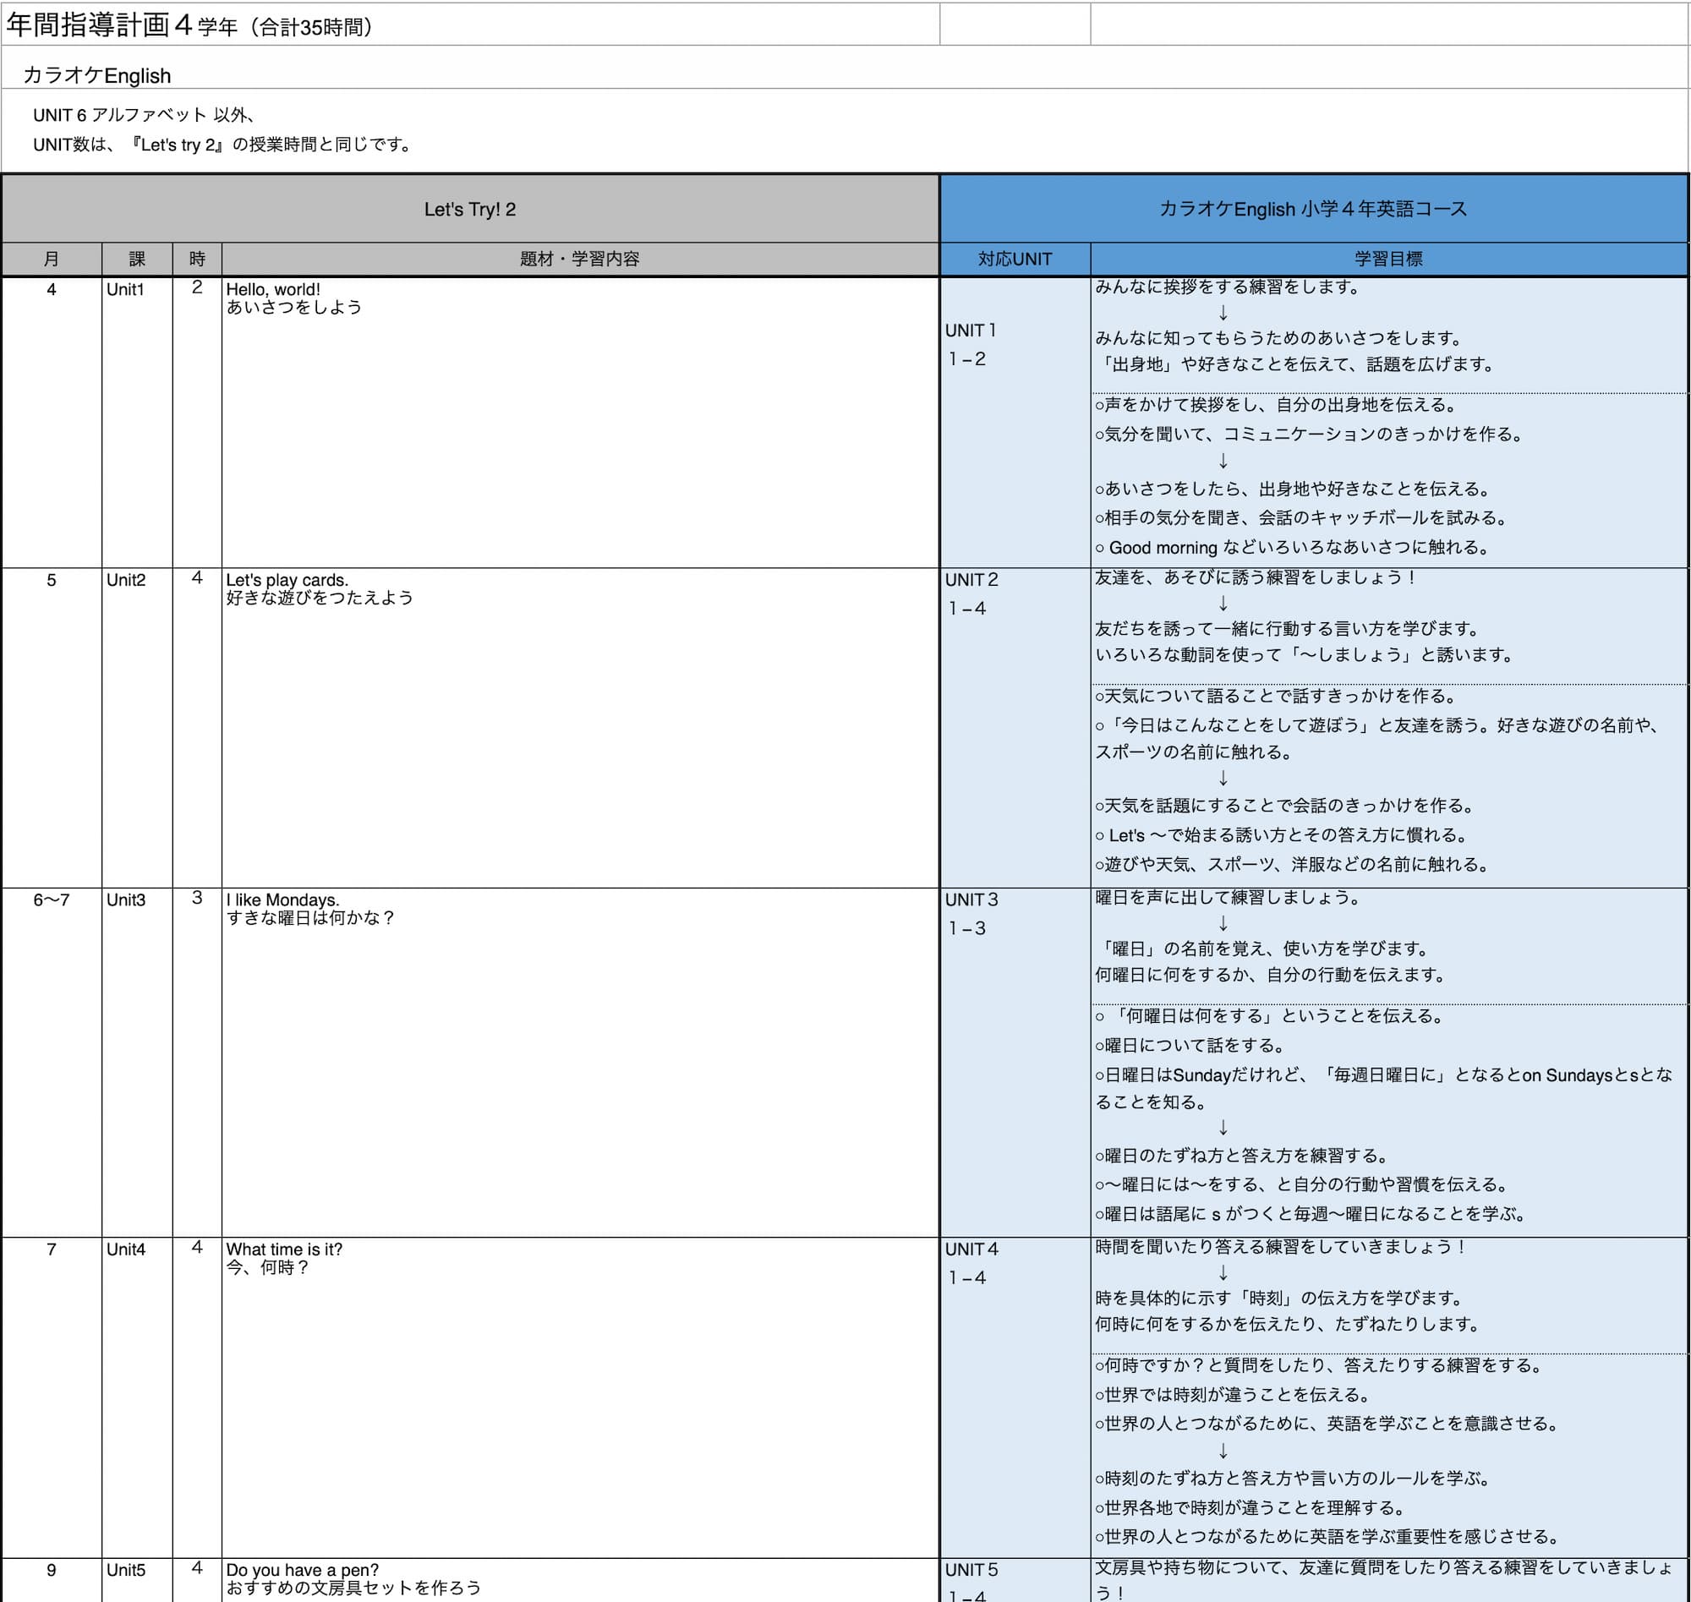
Task: Select the 'Unit1' lesson cell
Action: [138, 423]
